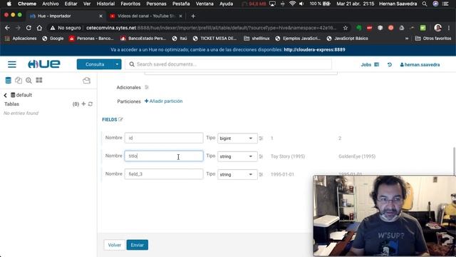Open shelllinux bookmarks folder

tap(256, 39)
